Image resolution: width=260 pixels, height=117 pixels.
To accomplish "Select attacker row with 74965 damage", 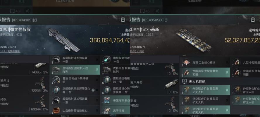I will click(24, 69).
